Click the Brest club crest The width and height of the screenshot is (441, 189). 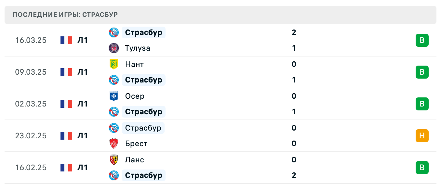114,144
